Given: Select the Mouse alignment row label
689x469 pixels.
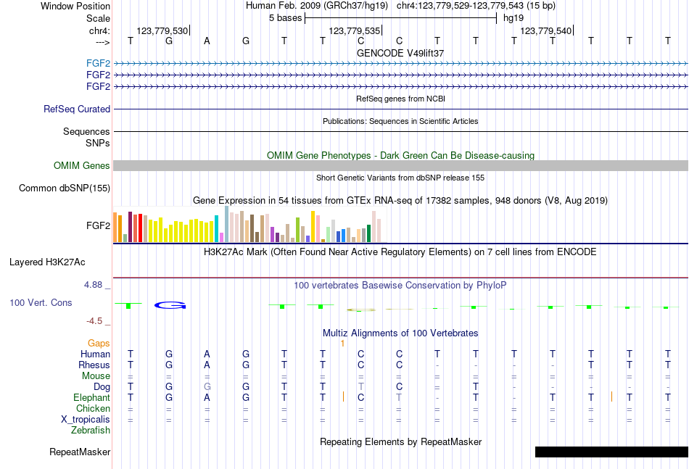Looking at the screenshot, I should coord(96,376).
